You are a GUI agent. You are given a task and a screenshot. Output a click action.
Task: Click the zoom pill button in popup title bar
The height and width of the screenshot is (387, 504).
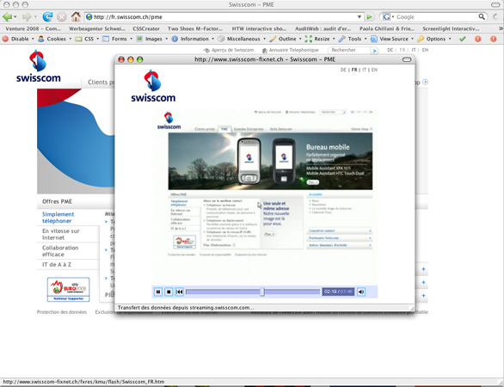tap(407, 59)
